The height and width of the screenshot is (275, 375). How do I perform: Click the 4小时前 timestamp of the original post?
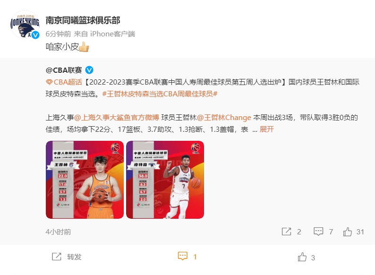(58, 232)
